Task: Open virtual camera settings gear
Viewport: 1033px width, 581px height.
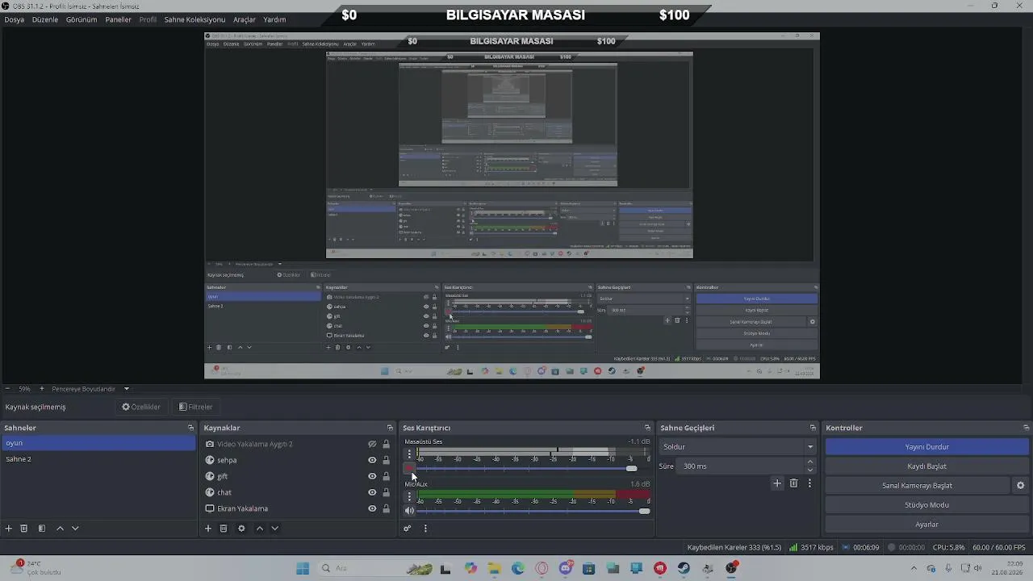Action: 1020,486
